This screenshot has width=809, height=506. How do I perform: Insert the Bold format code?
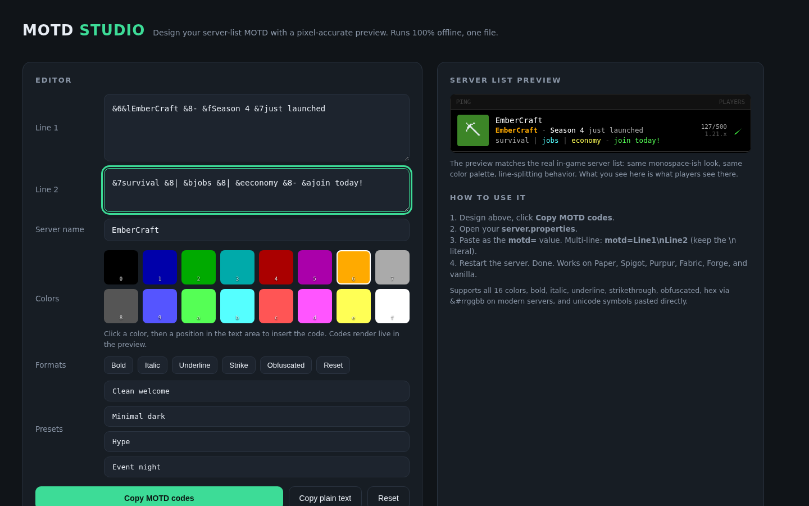[119, 365]
